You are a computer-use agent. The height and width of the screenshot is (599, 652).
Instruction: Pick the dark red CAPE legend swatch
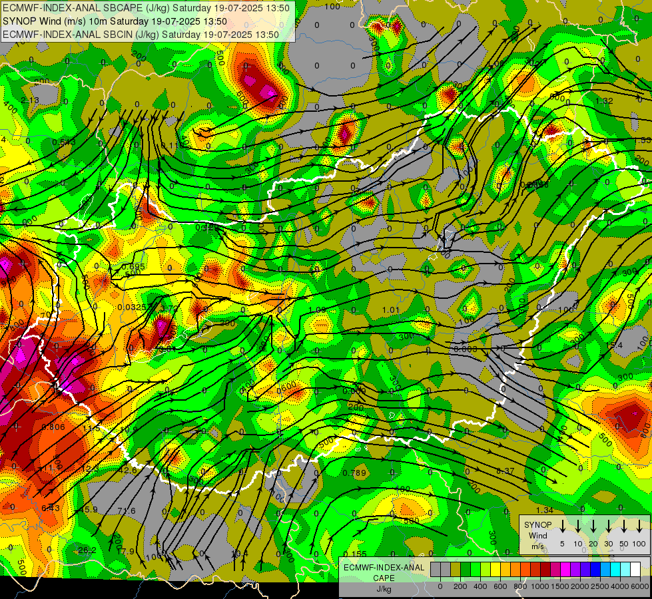pyautogui.click(x=545, y=569)
